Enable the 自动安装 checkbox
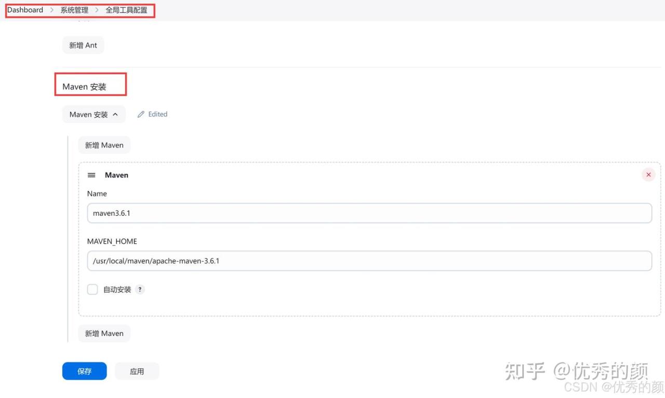Screen dimensions: 665x398 (x=92, y=289)
